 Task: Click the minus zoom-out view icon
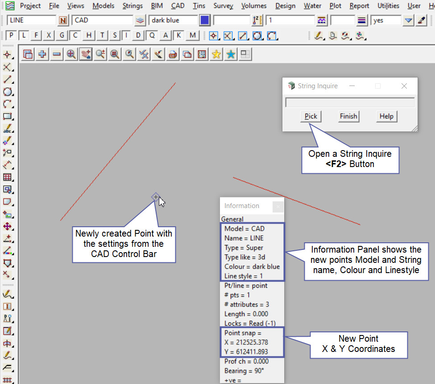point(57,54)
